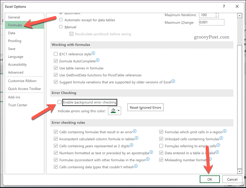
Task: Confirm changes with the OK button
Action: 210,179
